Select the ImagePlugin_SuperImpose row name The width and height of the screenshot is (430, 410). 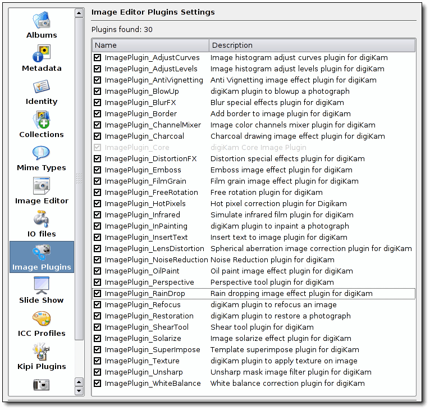point(152,350)
